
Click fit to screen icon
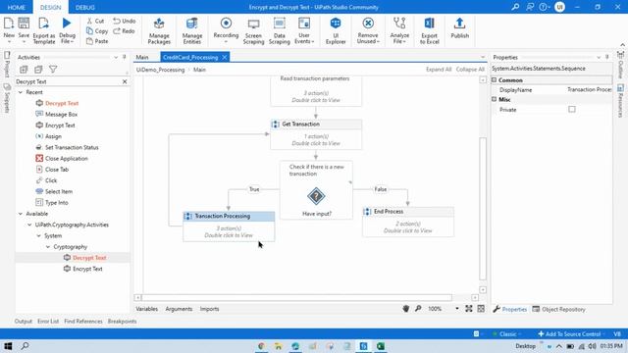pyautogui.click(x=469, y=309)
